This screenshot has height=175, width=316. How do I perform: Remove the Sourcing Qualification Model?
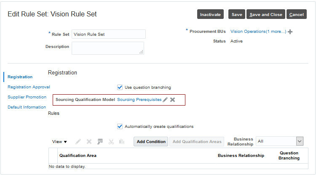(172, 100)
